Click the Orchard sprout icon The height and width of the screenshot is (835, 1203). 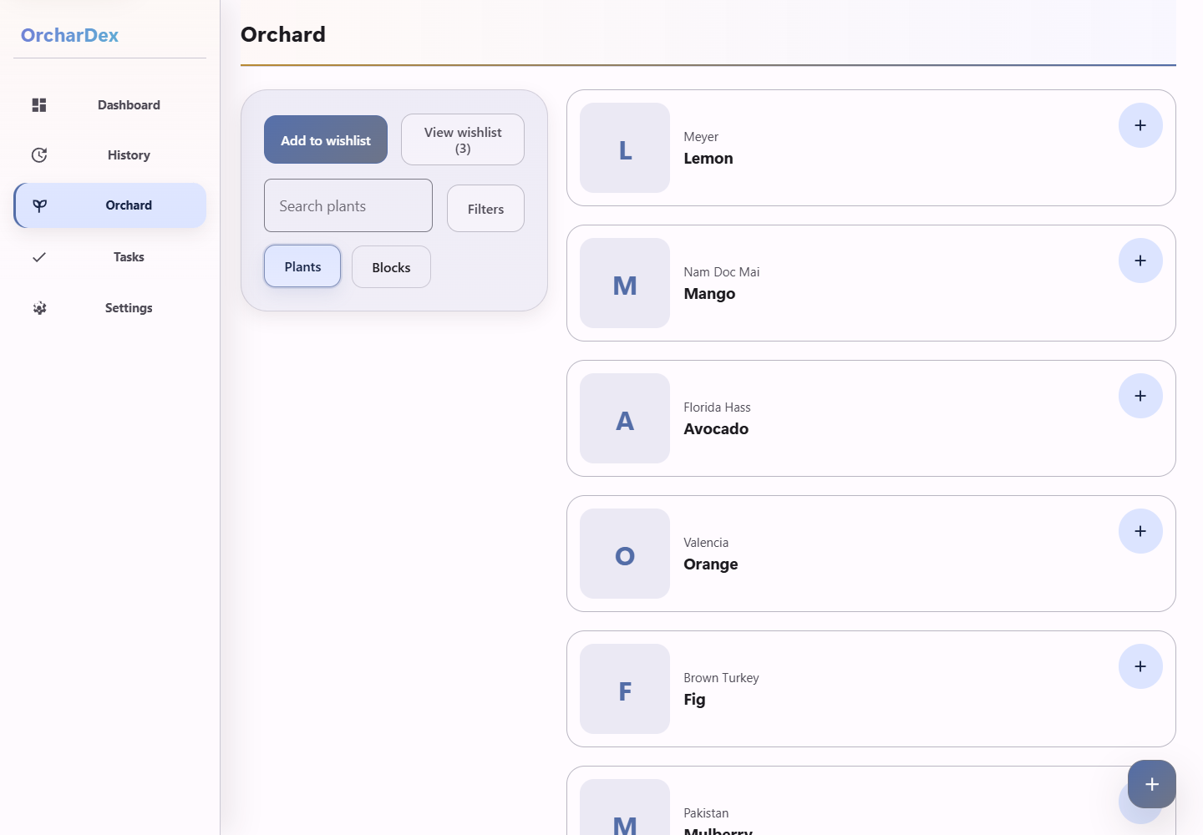pos(39,205)
